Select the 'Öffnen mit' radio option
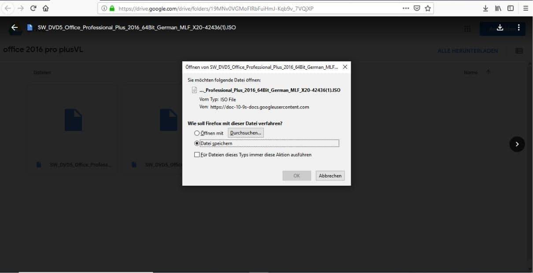This screenshot has width=533, height=273. 197,133
